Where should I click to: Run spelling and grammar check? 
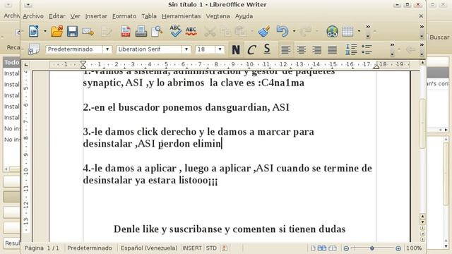tap(175, 31)
